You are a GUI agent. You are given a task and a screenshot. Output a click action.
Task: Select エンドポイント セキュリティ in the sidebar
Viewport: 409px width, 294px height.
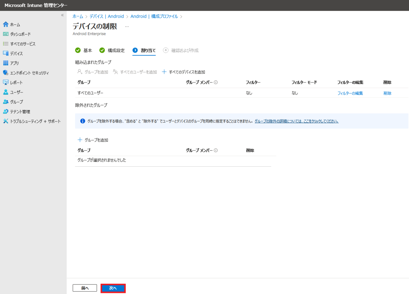pyautogui.click(x=27, y=72)
